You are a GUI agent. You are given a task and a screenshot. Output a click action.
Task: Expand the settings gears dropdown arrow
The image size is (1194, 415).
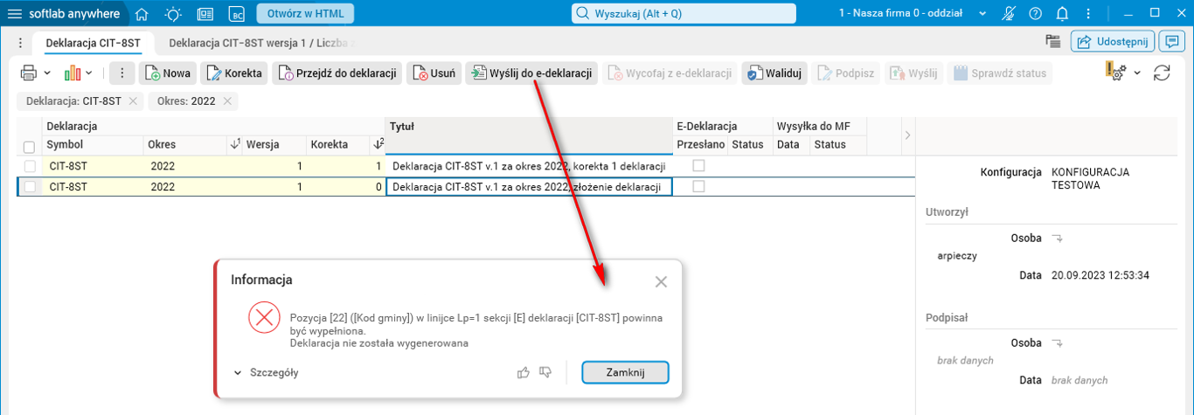[x=1137, y=73]
